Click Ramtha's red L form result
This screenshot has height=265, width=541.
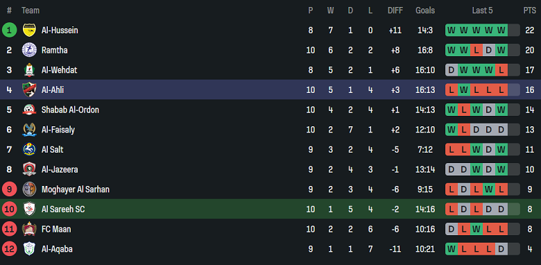click(x=476, y=50)
